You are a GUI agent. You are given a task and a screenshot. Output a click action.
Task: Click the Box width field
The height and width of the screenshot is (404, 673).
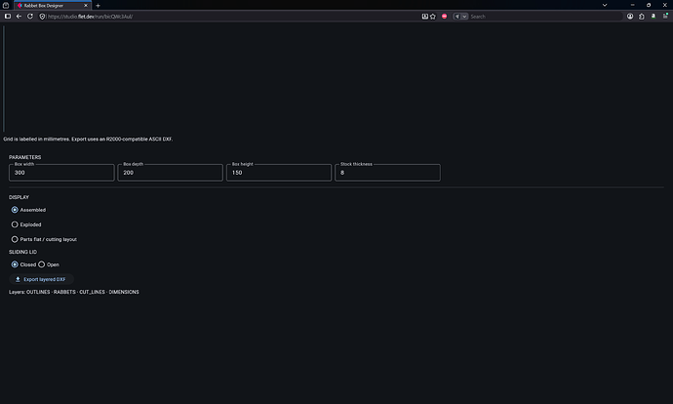pos(61,172)
